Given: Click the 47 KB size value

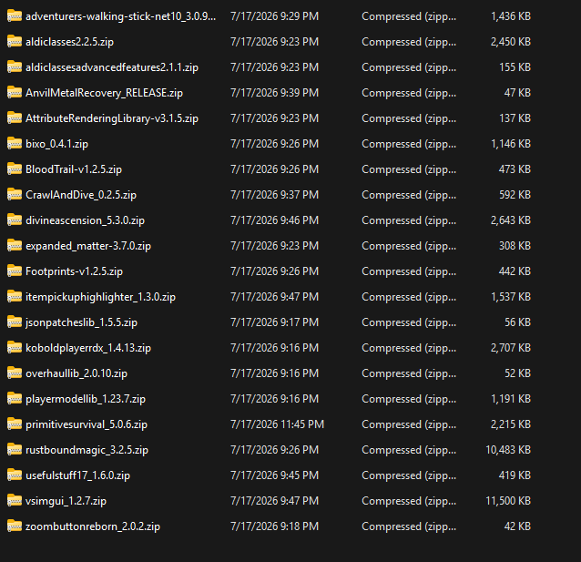Looking at the screenshot, I should tap(517, 92).
